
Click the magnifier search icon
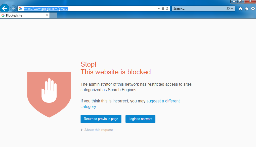click(x=228, y=9)
